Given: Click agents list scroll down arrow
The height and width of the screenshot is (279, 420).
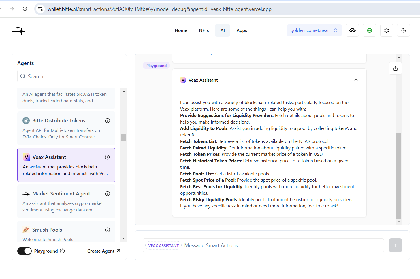Looking at the screenshot, I should point(123,238).
